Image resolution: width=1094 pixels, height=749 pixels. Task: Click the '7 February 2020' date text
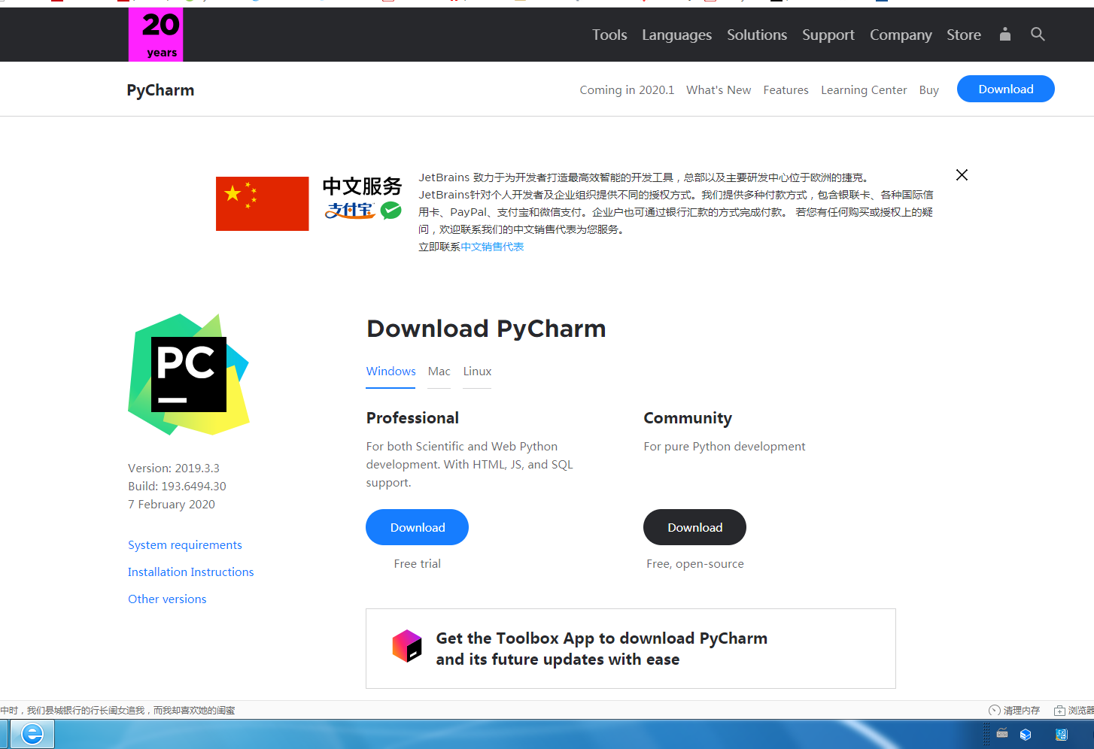click(172, 505)
